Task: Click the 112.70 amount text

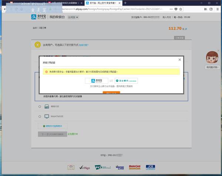Action: coord(175,28)
